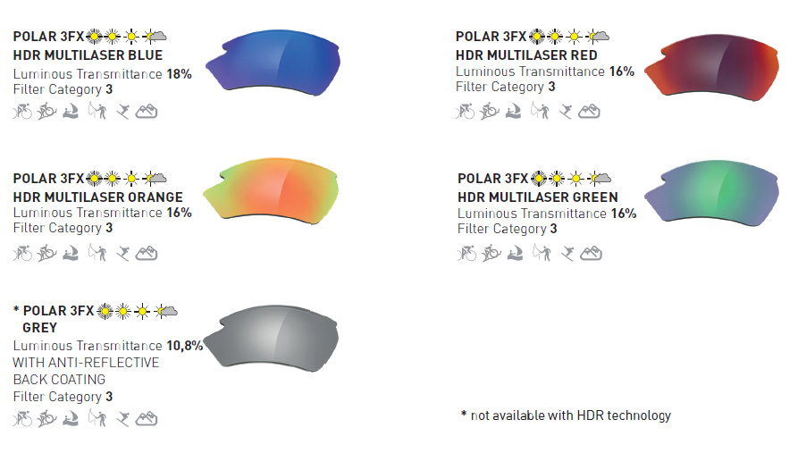The height and width of the screenshot is (453, 798).
Task: Click the skiing icon under Multilaser Red
Action: click(x=566, y=111)
